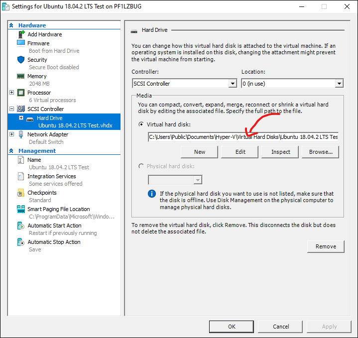Click 'Secure Boot disabled' text

click(x=54, y=67)
